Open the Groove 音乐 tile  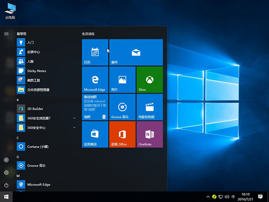(x=122, y=107)
